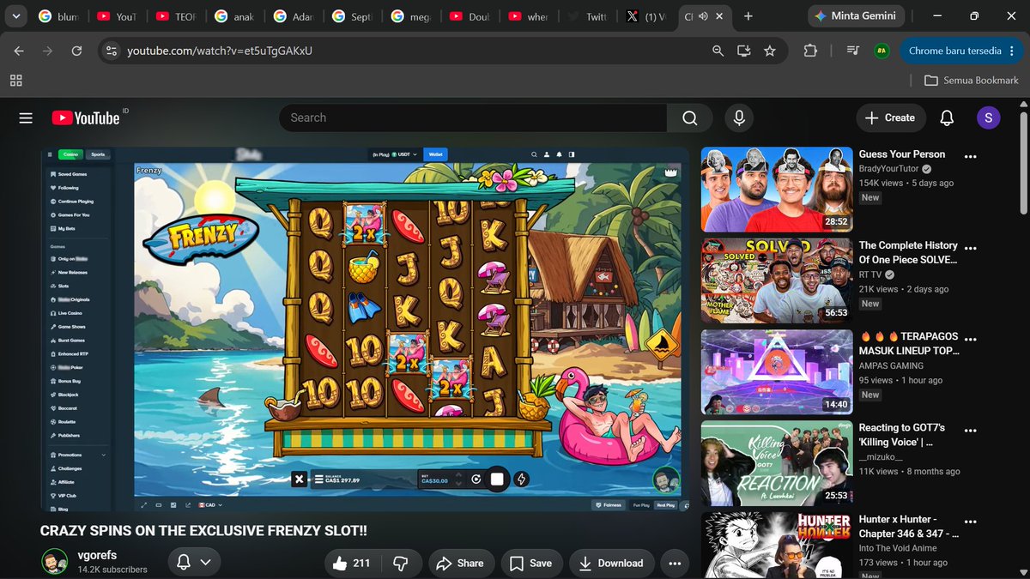The height and width of the screenshot is (579, 1030).
Task: Click the address bar URL
Action: [x=220, y=51]
